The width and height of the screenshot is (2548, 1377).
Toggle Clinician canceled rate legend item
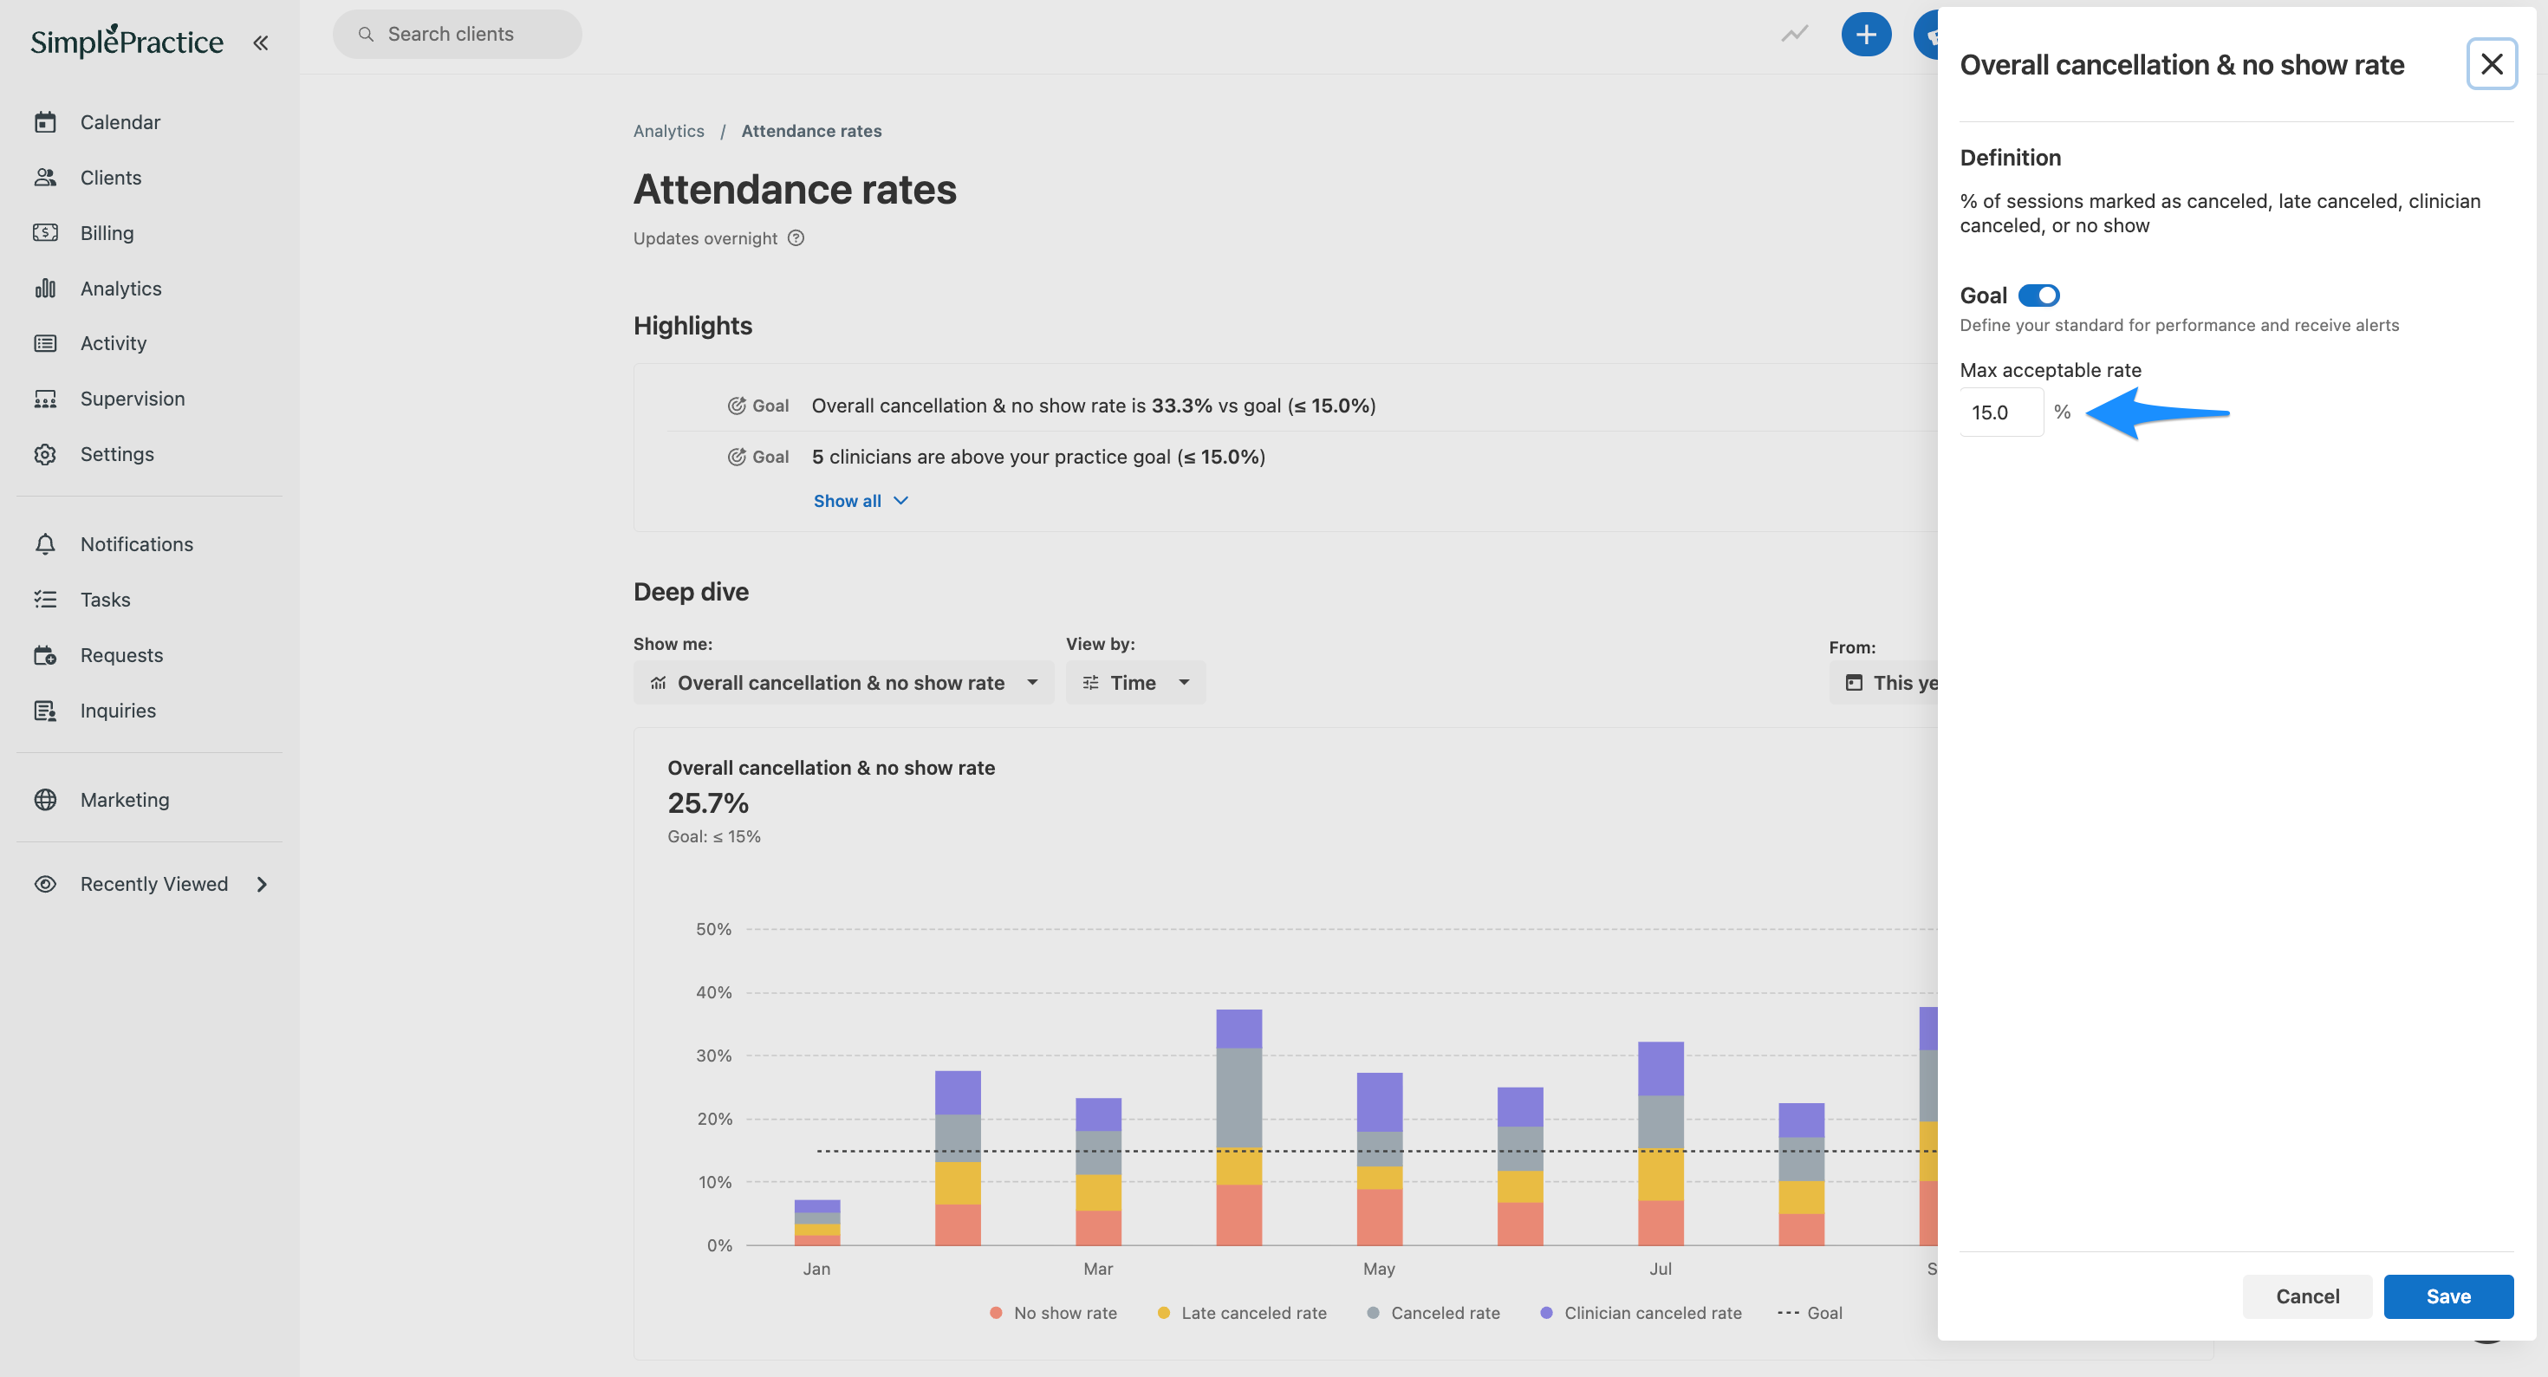click(x=1640, y=1313)
